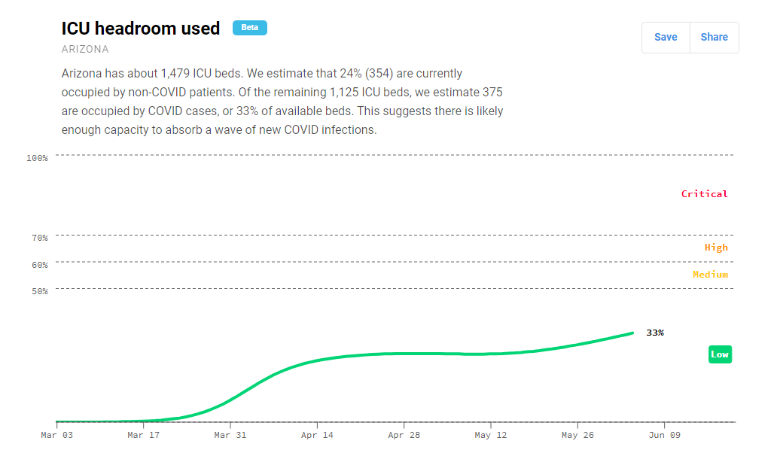Click the May 26 date axis label
Image resolution: width=777 pixels, height=462 pixels.
coord(578,435)
